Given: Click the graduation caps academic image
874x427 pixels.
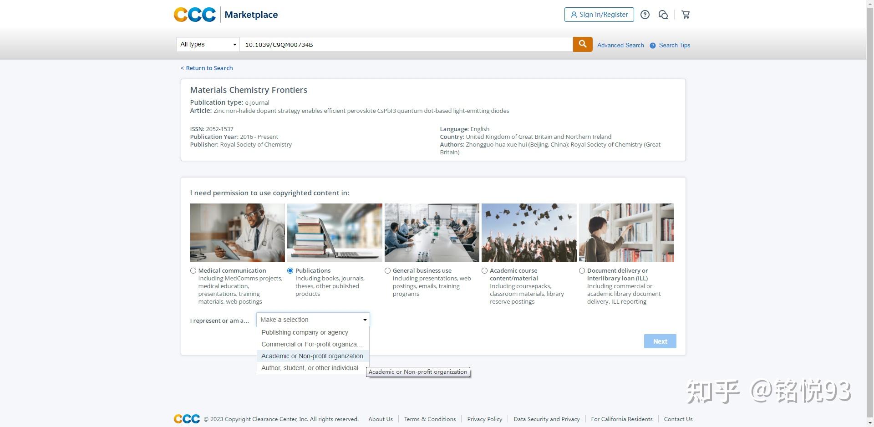Looking at the screenshot, I should point(529,233).
